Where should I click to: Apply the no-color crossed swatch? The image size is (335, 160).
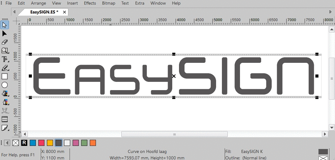click(16, 143)
